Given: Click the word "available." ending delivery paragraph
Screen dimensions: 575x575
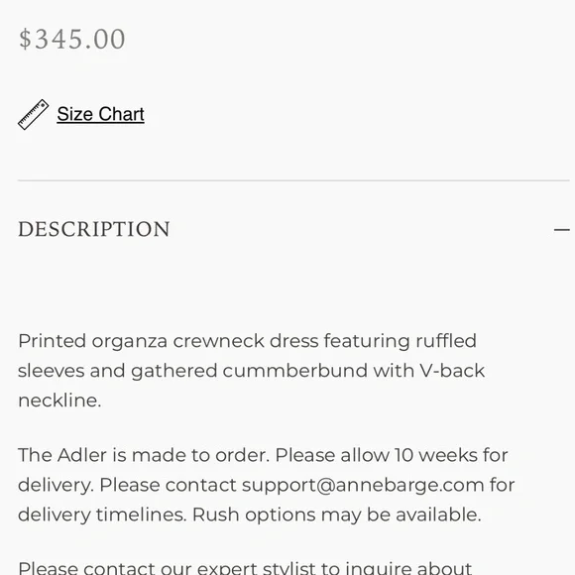Looking at the screenshot, I should point(438,515).
